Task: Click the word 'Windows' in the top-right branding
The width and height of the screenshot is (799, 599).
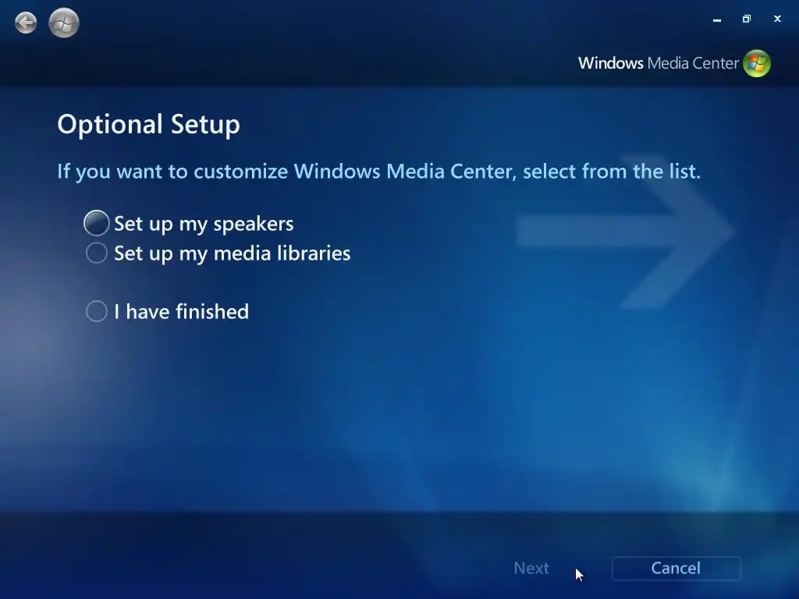Action: click(610, 63)
